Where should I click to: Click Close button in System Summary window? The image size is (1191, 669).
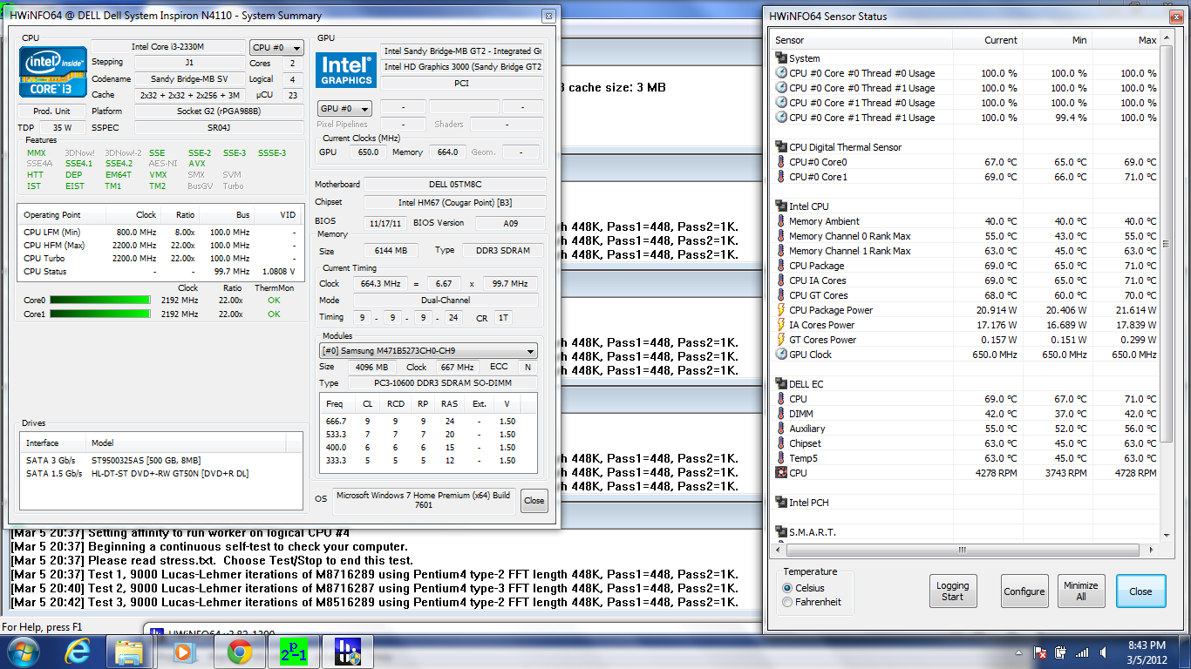coord(534,500)
